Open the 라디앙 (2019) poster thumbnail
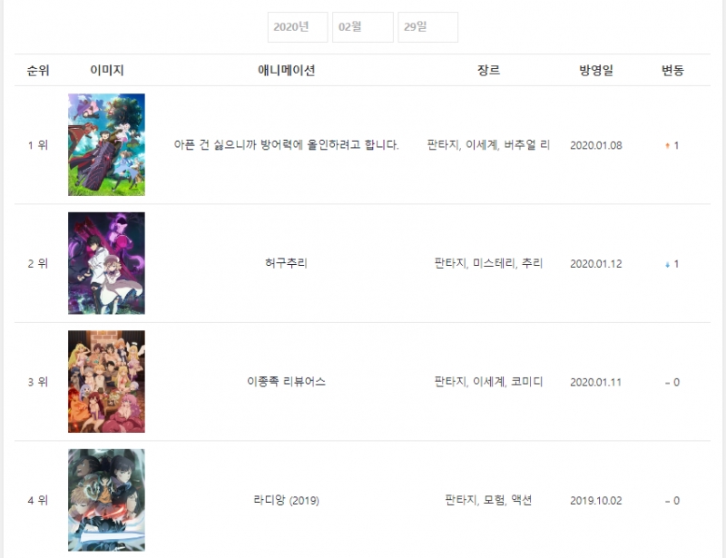 pyautogui.click(x=106, y=500)
